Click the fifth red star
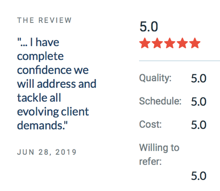220x191 pixels. 195,43
